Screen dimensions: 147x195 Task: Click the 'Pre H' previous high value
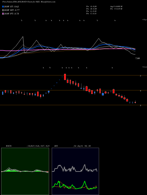tap(91, 9)
